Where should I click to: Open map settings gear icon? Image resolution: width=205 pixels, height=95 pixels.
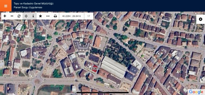pyautogui.click(x=201, y=19)
